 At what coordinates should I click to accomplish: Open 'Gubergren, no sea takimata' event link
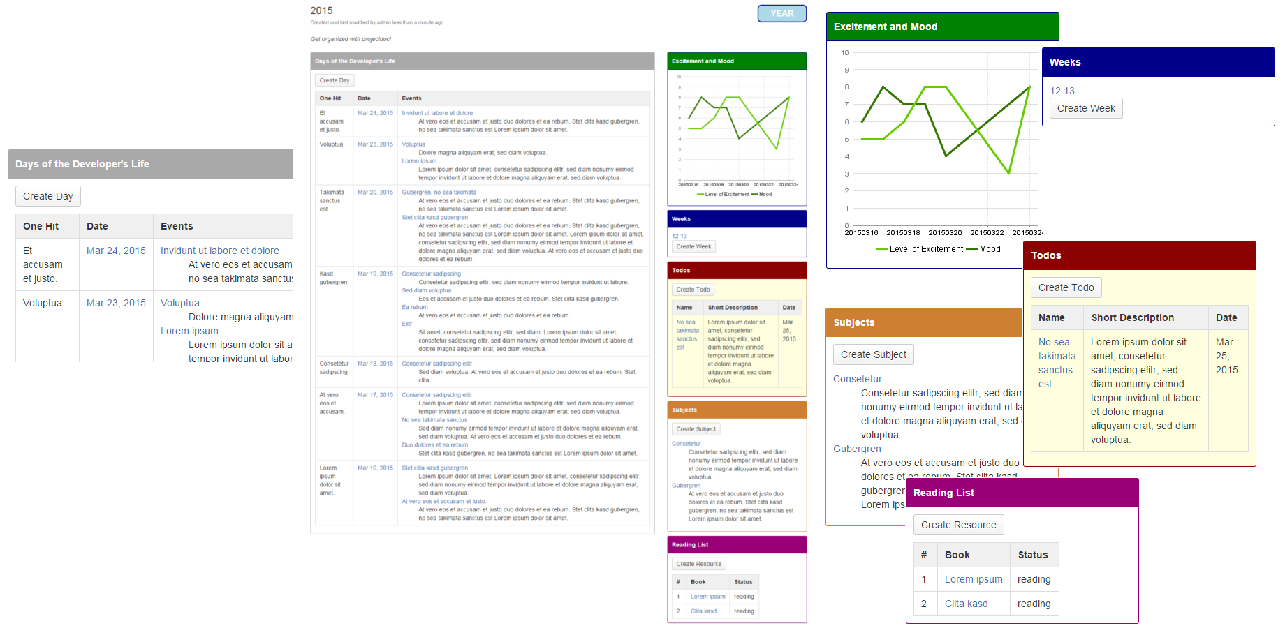(x=439, y=192)
